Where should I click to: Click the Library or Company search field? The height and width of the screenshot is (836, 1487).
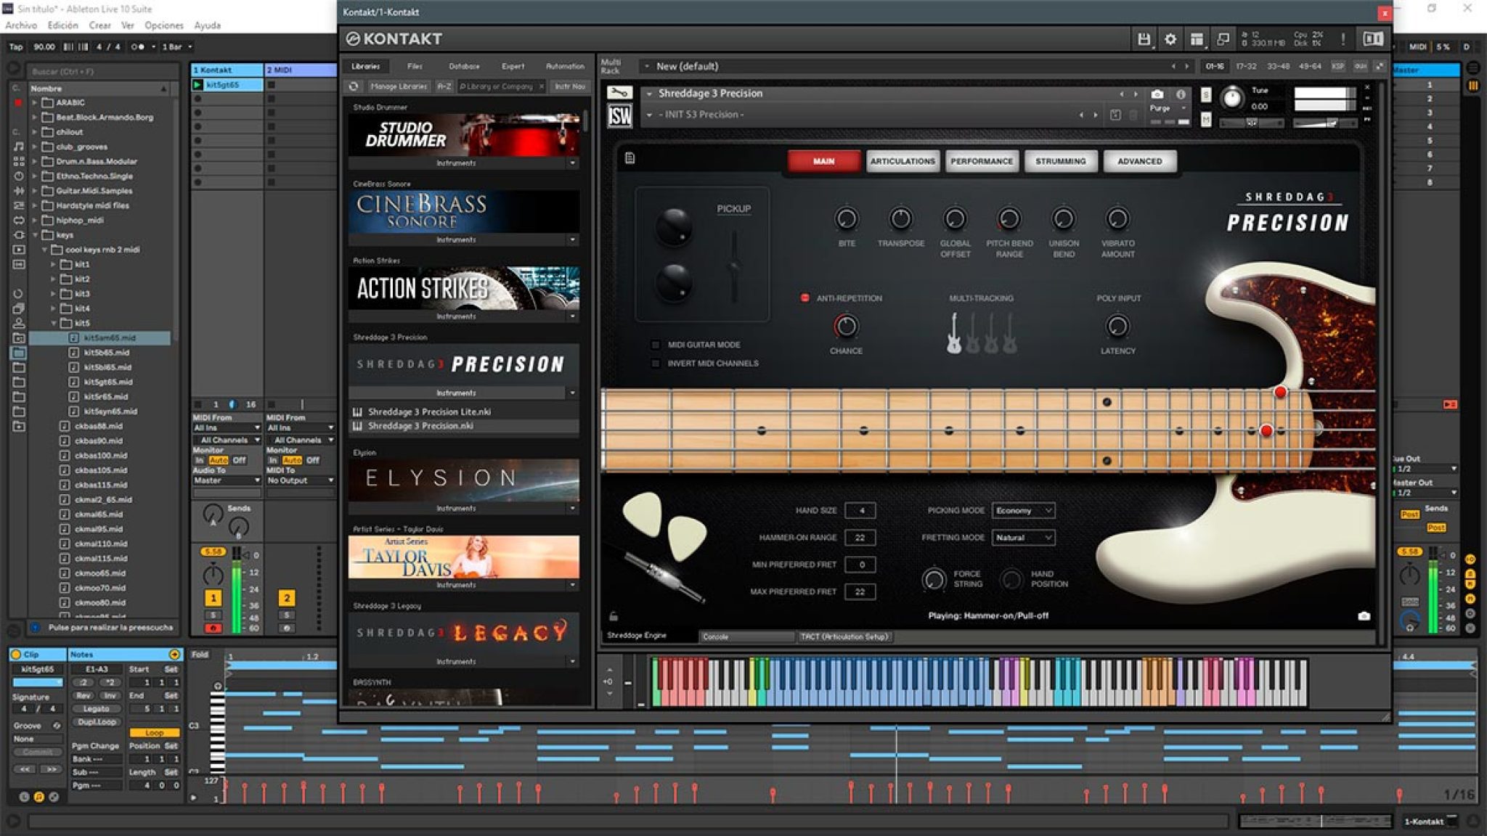501,86
